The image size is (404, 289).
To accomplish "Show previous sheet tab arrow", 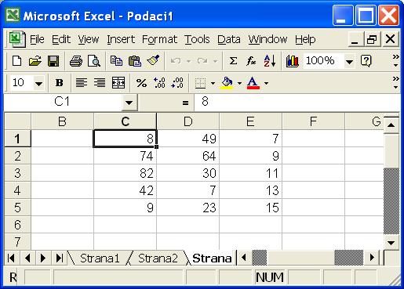I will pos(27,258).
